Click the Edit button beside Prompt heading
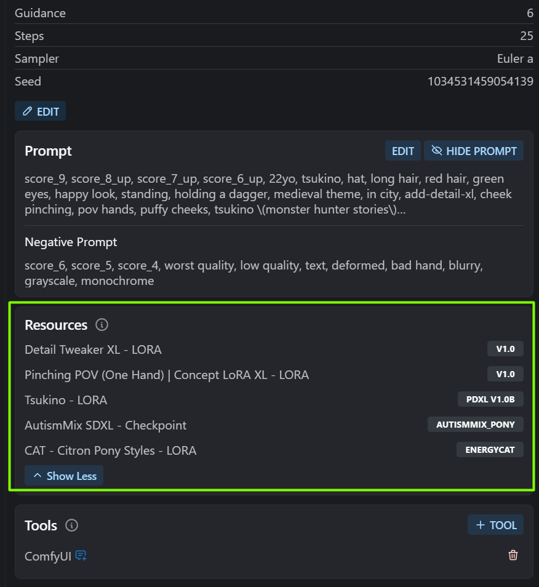Screen dimensions: 539x587 [403, 151]
